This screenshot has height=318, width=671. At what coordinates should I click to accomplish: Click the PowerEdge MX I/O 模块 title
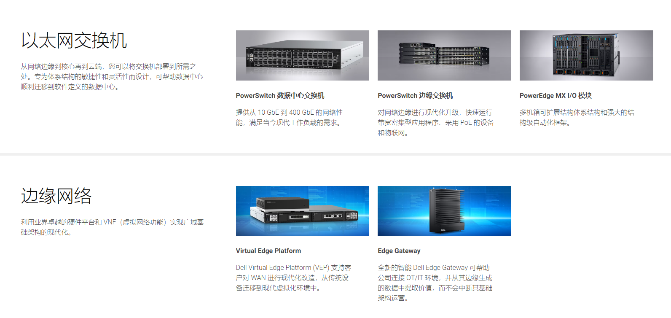(556, 96)
